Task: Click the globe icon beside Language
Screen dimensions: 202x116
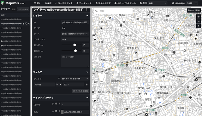Action: 173,3
